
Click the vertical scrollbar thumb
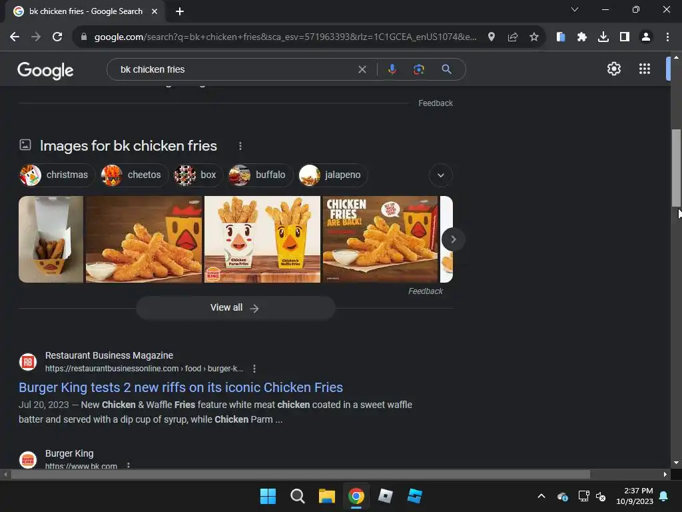click(x=676, y=167)
